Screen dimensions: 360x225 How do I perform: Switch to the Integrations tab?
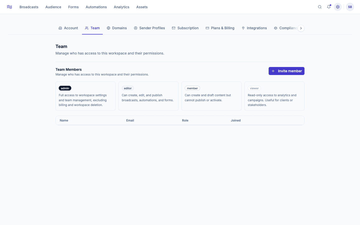tap(254, 28)
